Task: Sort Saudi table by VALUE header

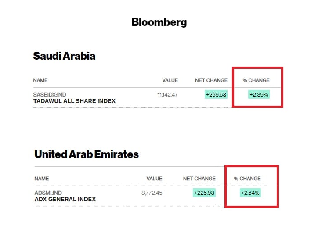Action: (x=170, y=80)
